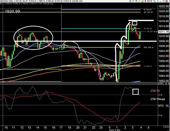Click the dark cloud icon in toolbar
Viewport: 170px width, 131px height.
tap(130, 1)
